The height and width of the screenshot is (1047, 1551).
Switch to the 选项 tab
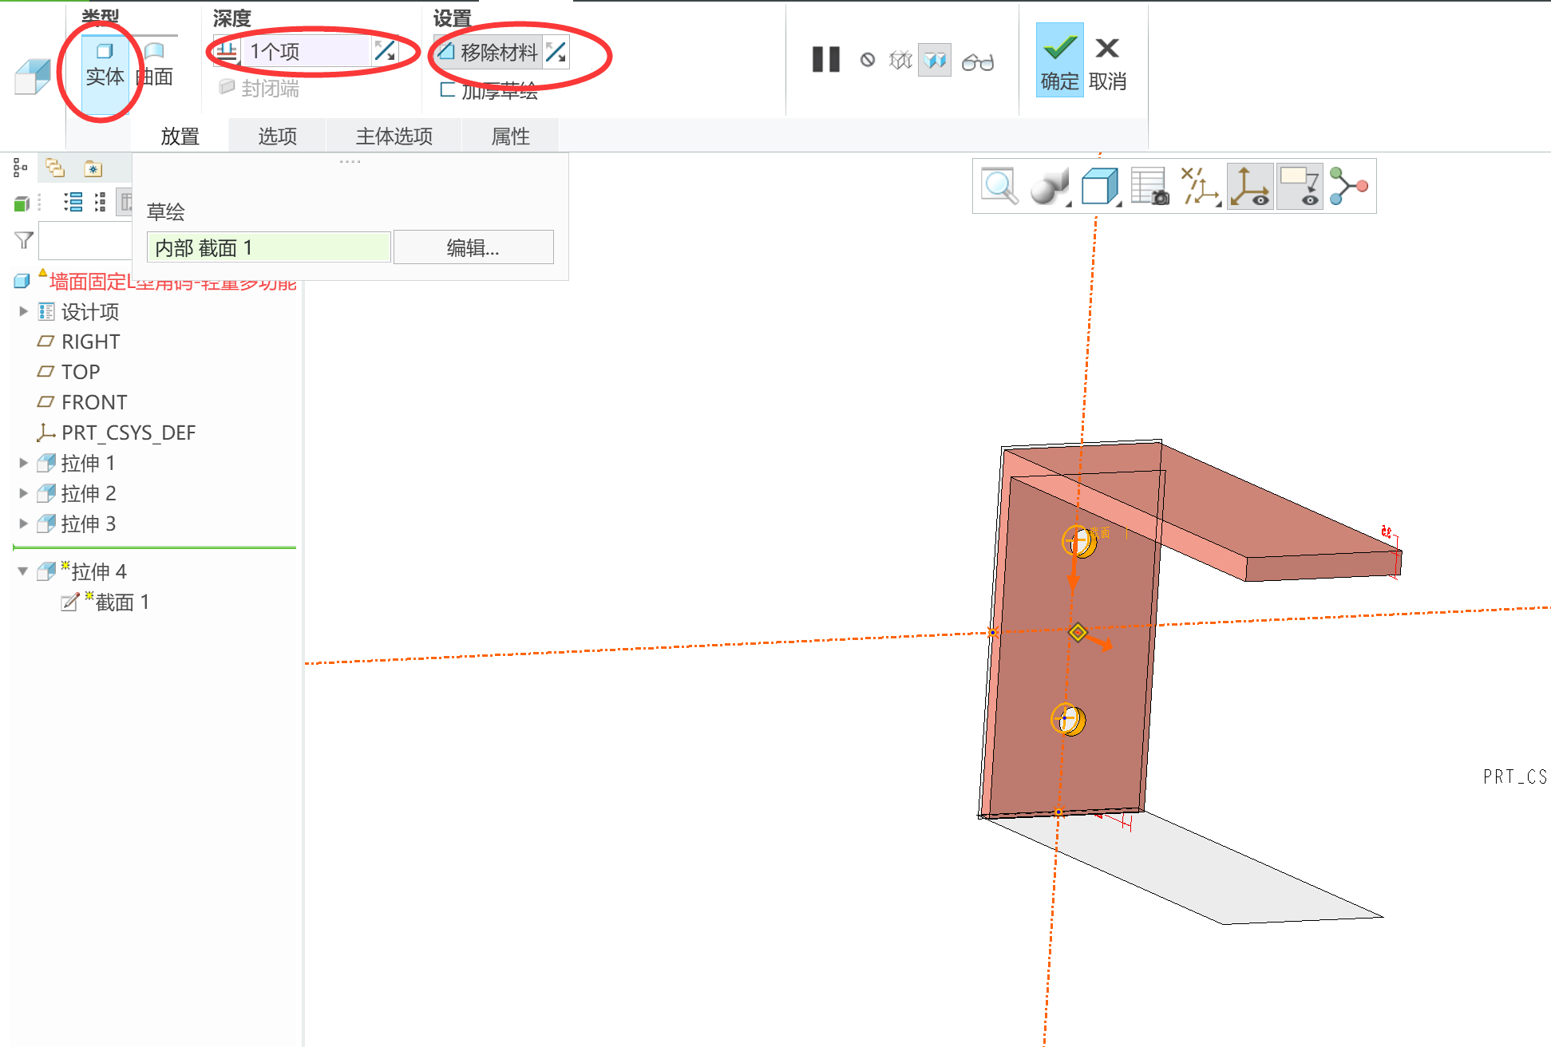[x=277, y=136]
